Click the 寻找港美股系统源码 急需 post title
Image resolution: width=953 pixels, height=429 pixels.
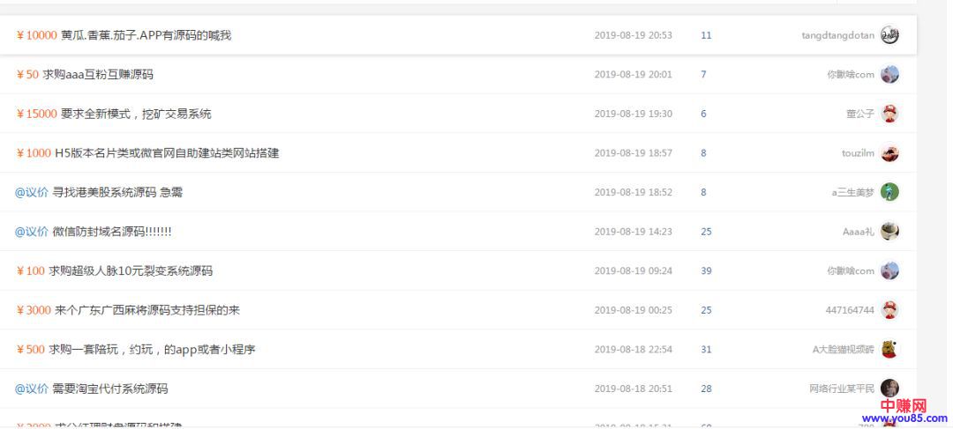pyautogui.click(x=117, y=192)
